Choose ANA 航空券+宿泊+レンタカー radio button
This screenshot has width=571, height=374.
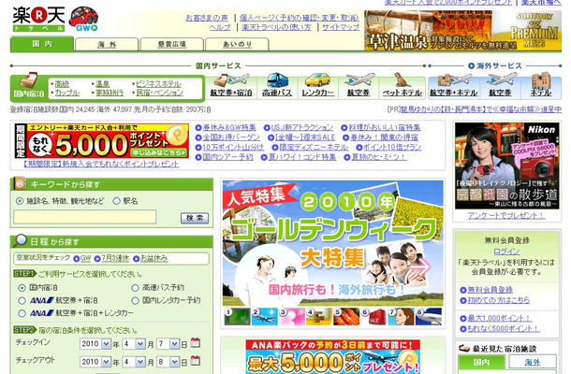22,313
